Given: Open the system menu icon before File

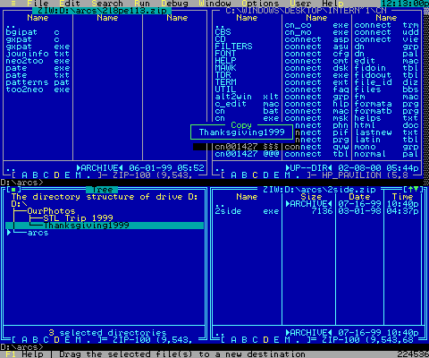Looking at the screenshot, I should coord(13,4).
